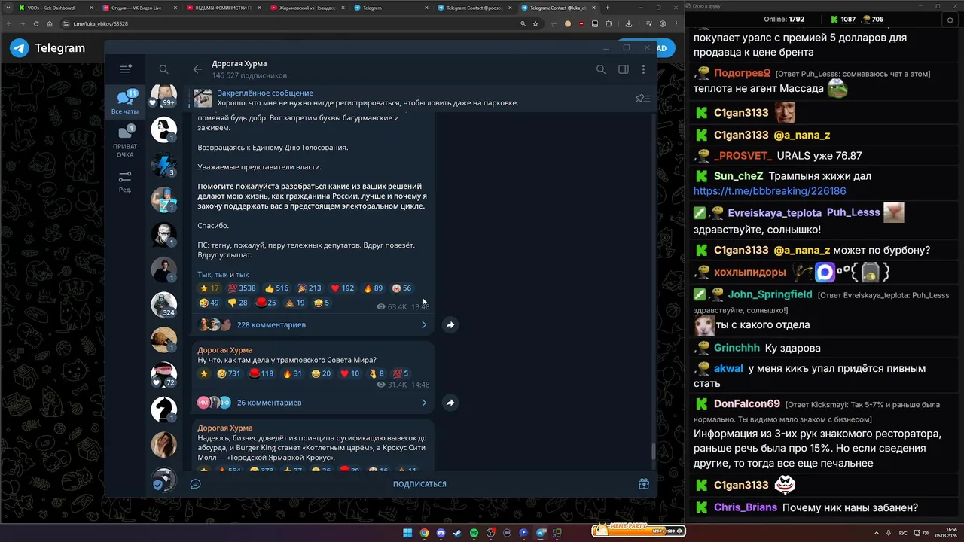964x542 pixels.
Task: Click the laughing 731 reaction
Action: tap(229, 373)
